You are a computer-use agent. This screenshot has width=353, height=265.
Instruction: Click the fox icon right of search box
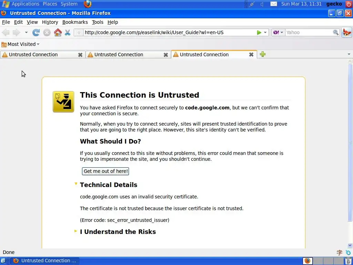(347, 32)
